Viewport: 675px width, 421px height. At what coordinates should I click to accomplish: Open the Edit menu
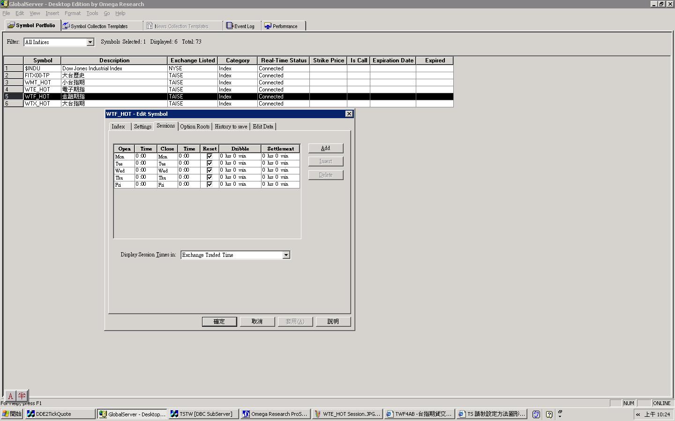tap(20, 13)
